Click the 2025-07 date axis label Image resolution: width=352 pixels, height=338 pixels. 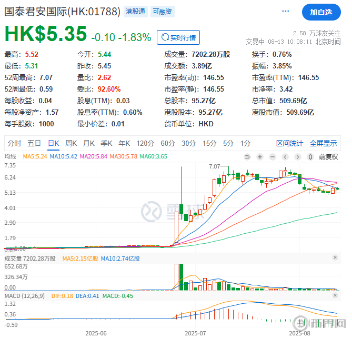point(195,333)
